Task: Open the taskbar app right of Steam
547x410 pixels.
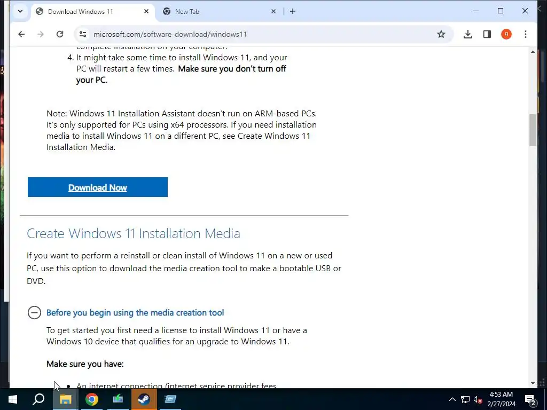Action: (170, 399)
